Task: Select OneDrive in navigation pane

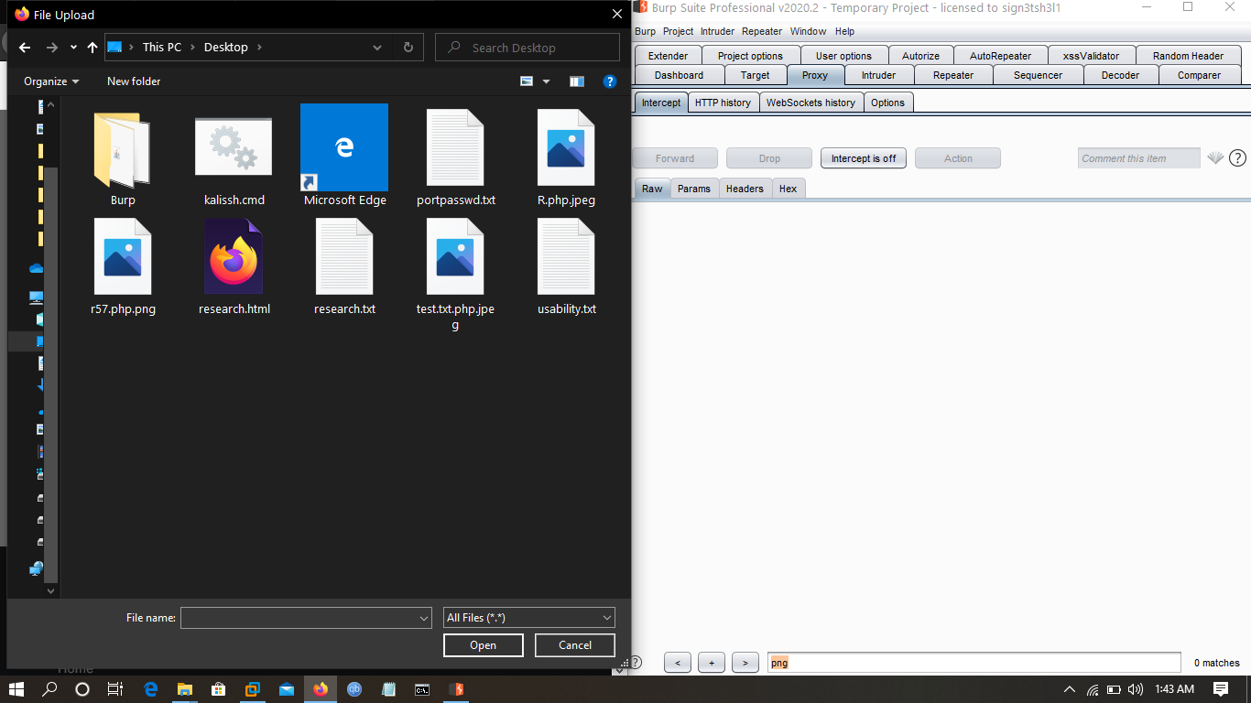Action: tap(37, 268)
